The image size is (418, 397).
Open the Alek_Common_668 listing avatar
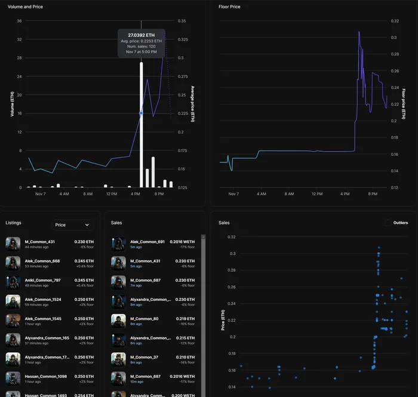click(13, 263)
